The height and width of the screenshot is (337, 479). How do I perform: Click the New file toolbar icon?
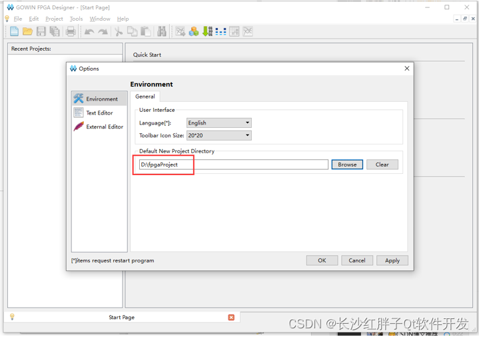point(14,31)
